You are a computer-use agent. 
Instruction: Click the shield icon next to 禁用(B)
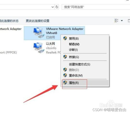coord(65,38)
